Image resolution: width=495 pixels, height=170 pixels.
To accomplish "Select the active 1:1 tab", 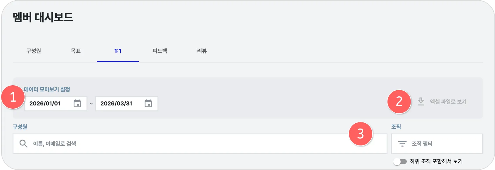I will coord(118,51).
